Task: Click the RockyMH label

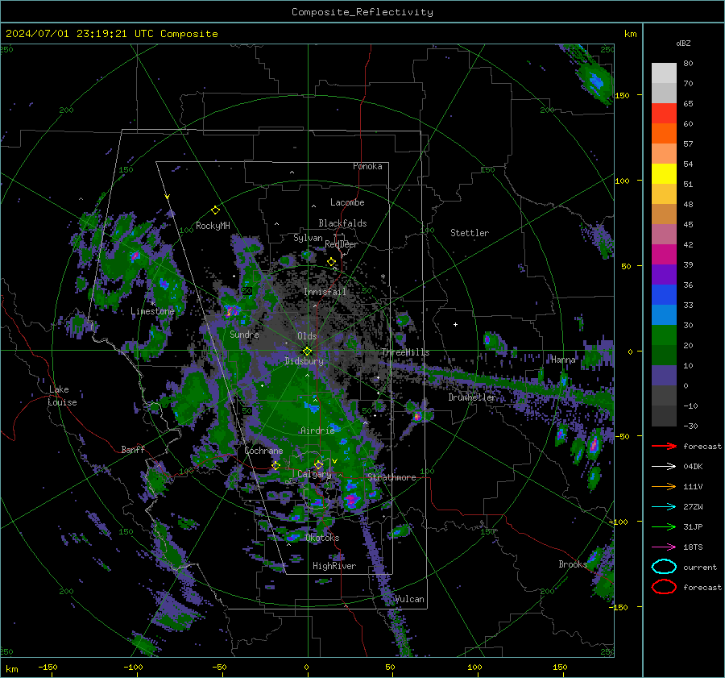Action: pos(213,226)
